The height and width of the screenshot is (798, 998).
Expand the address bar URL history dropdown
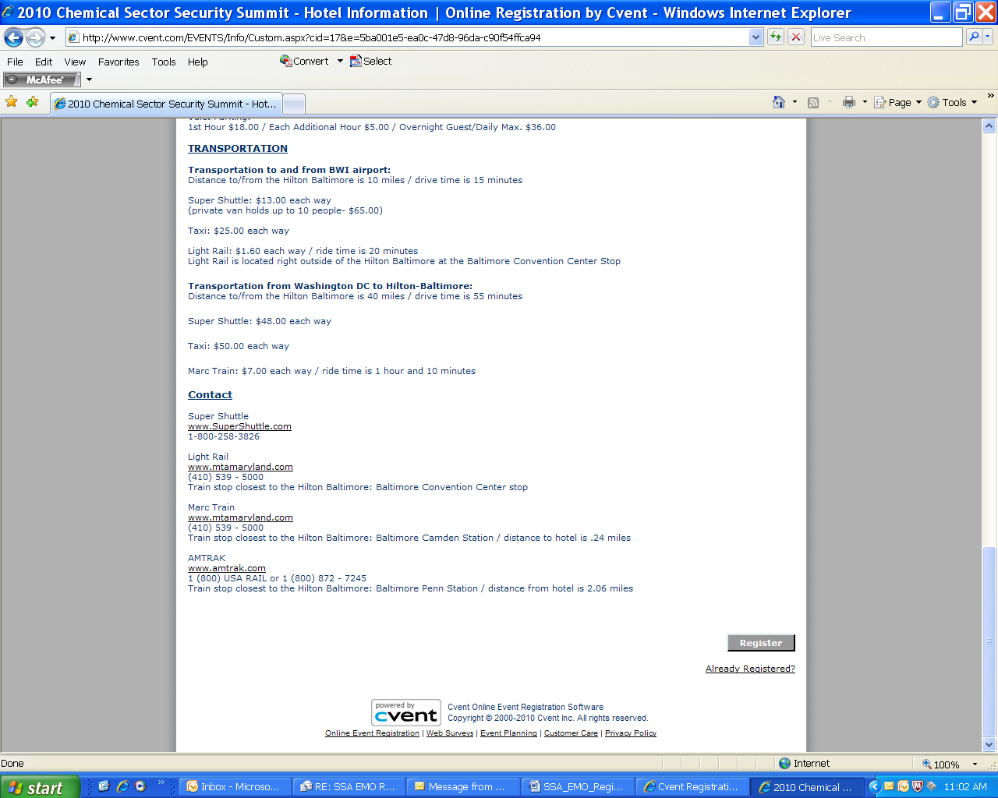[x=756, y=37]
